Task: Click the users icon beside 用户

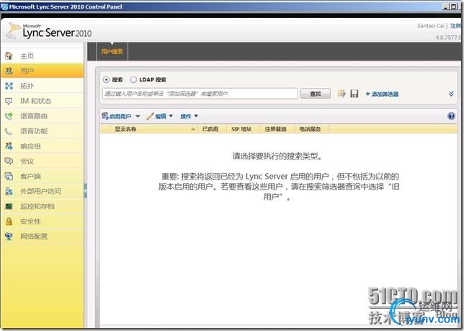Action: point(9,71)
